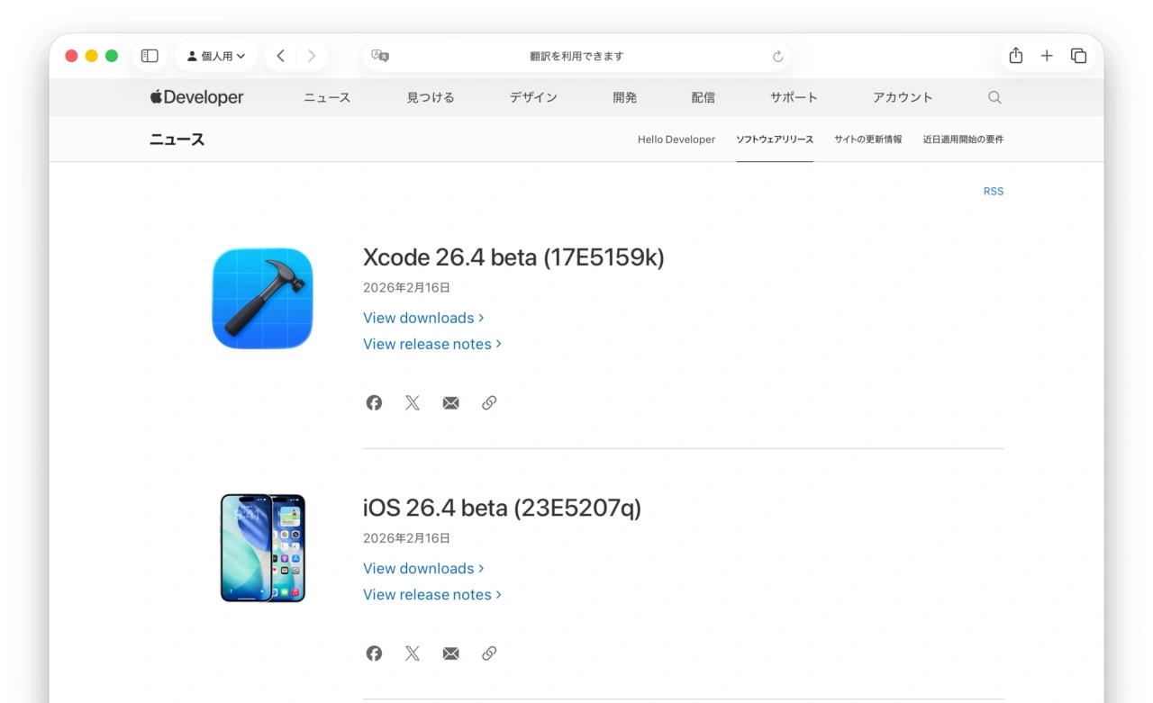Copy link for iOS 26.4 beta article

click(x=489, y=653)
